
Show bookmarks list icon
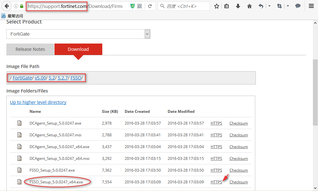(x=227, y=6)
